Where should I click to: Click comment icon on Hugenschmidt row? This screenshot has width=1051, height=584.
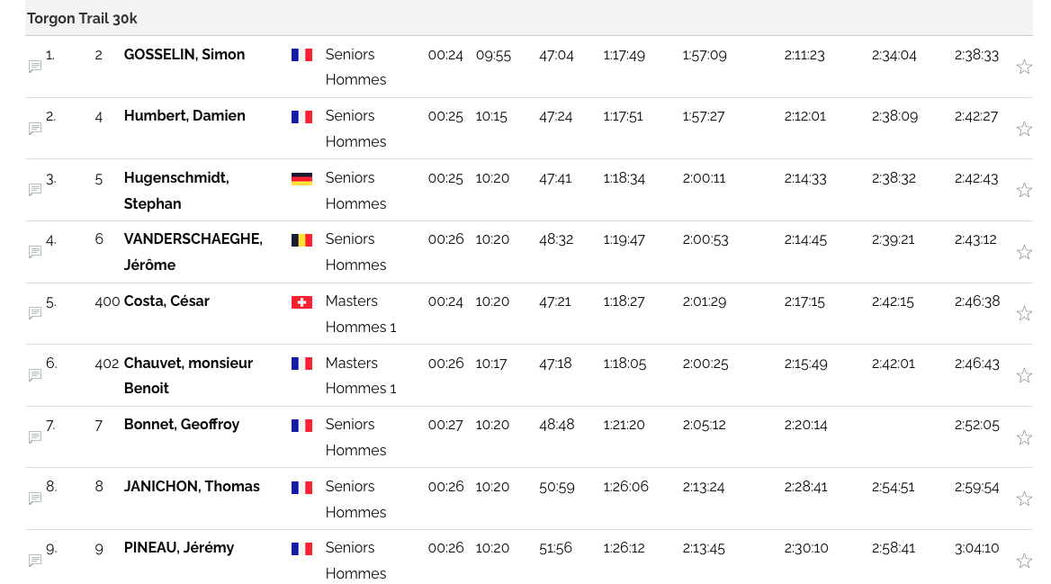coord(35,190)
